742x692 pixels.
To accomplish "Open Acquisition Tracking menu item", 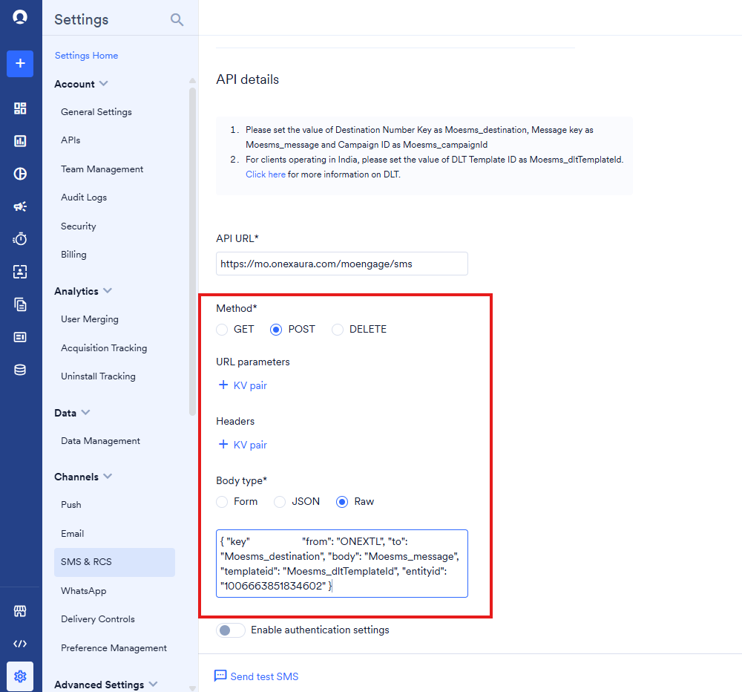I will point(104,348).
